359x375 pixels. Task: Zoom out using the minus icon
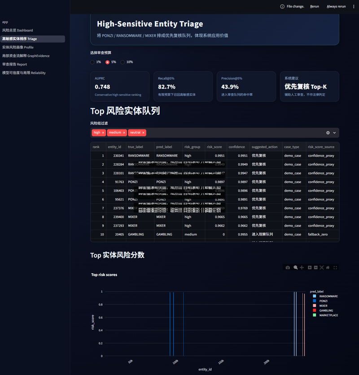(315, 268)
